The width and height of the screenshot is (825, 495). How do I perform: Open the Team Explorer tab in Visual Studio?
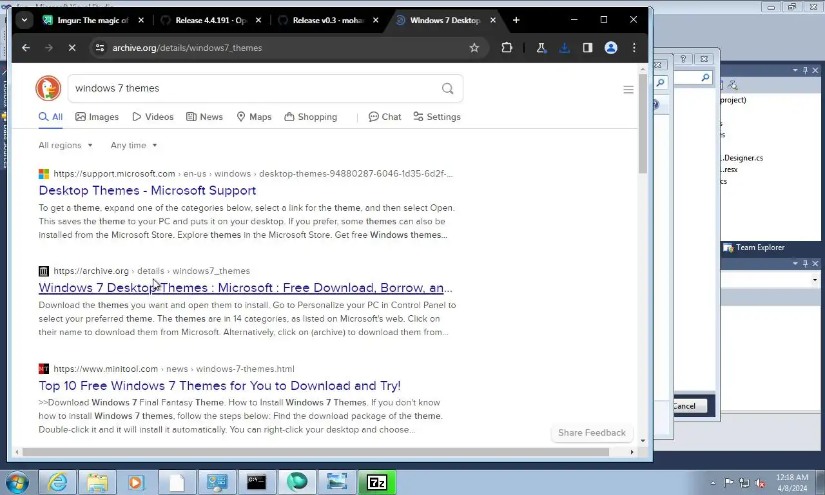point(754,247)
